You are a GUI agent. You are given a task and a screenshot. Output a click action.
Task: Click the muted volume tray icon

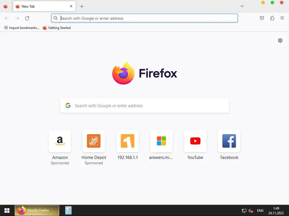(251, 211)
